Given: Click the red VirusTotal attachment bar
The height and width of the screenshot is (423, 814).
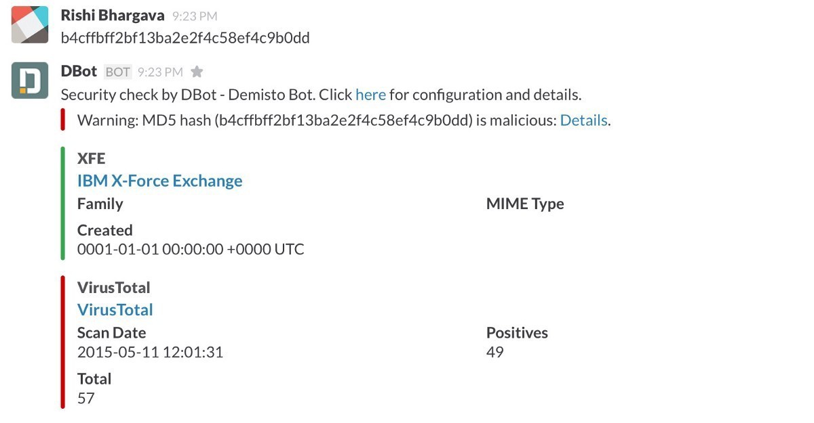Looking at the screenshot, I should (x=62, y=342).
